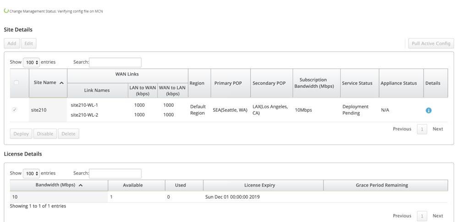456x222 pixels.
Task: Click the Available column header
Action: [x=137, y=185]
